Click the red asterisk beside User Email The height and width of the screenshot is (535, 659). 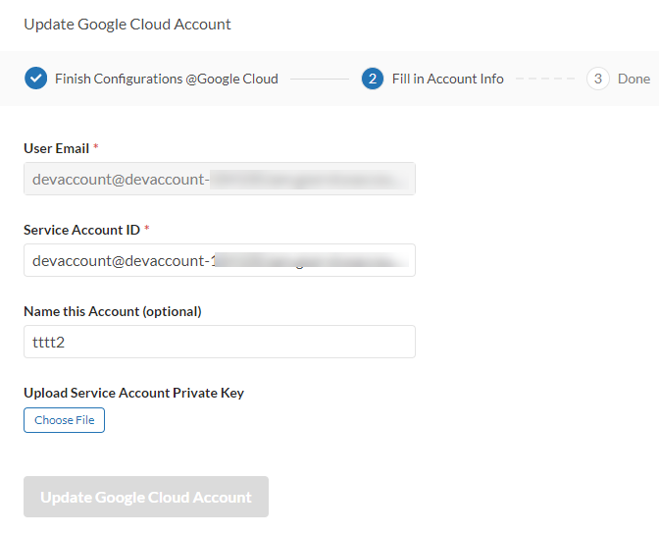96,148
